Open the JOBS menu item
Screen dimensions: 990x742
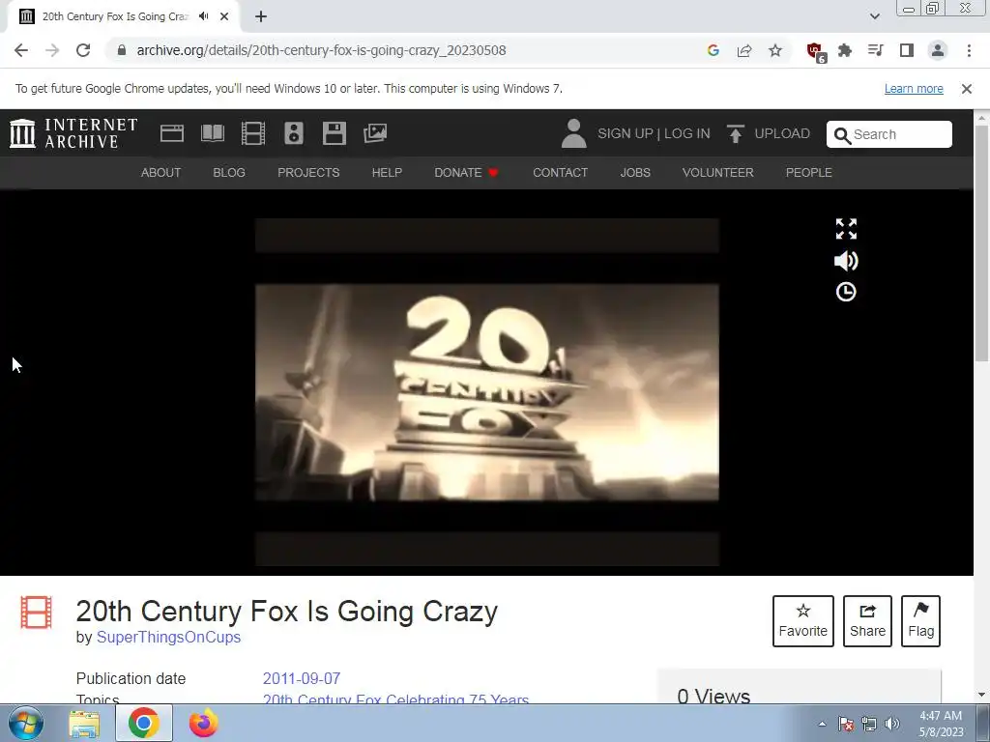coord(635,172)
